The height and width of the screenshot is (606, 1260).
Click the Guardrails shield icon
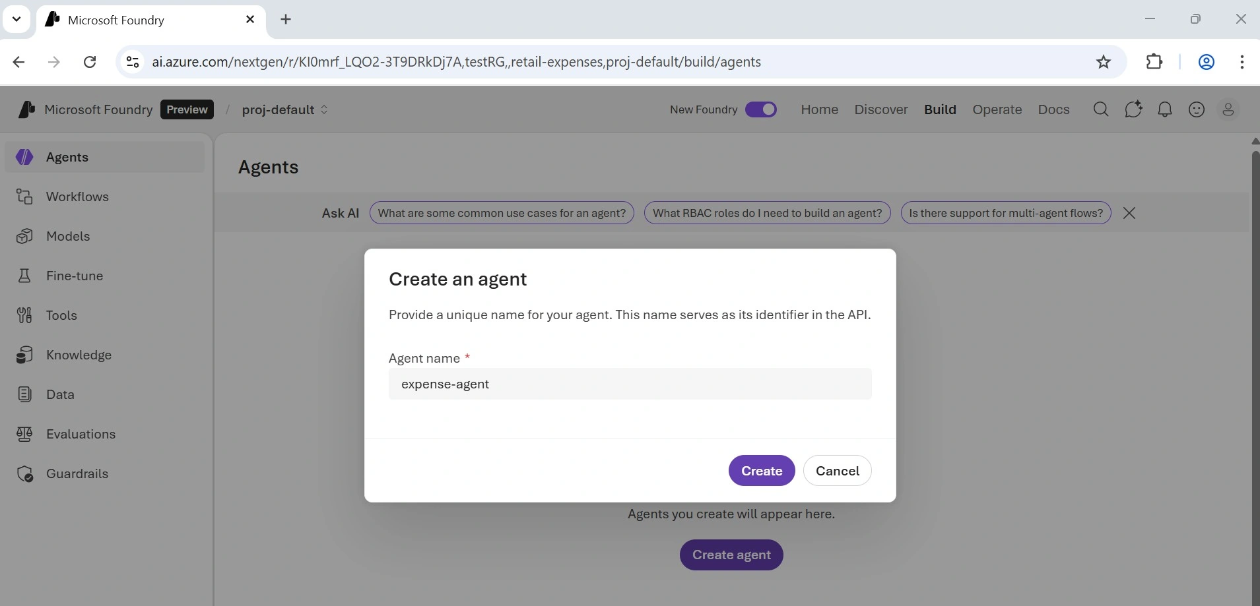click(24, 473)
